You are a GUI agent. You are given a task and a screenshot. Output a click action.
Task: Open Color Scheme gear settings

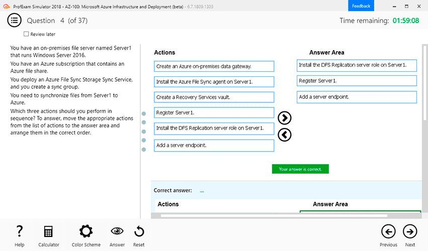point(86,231)
